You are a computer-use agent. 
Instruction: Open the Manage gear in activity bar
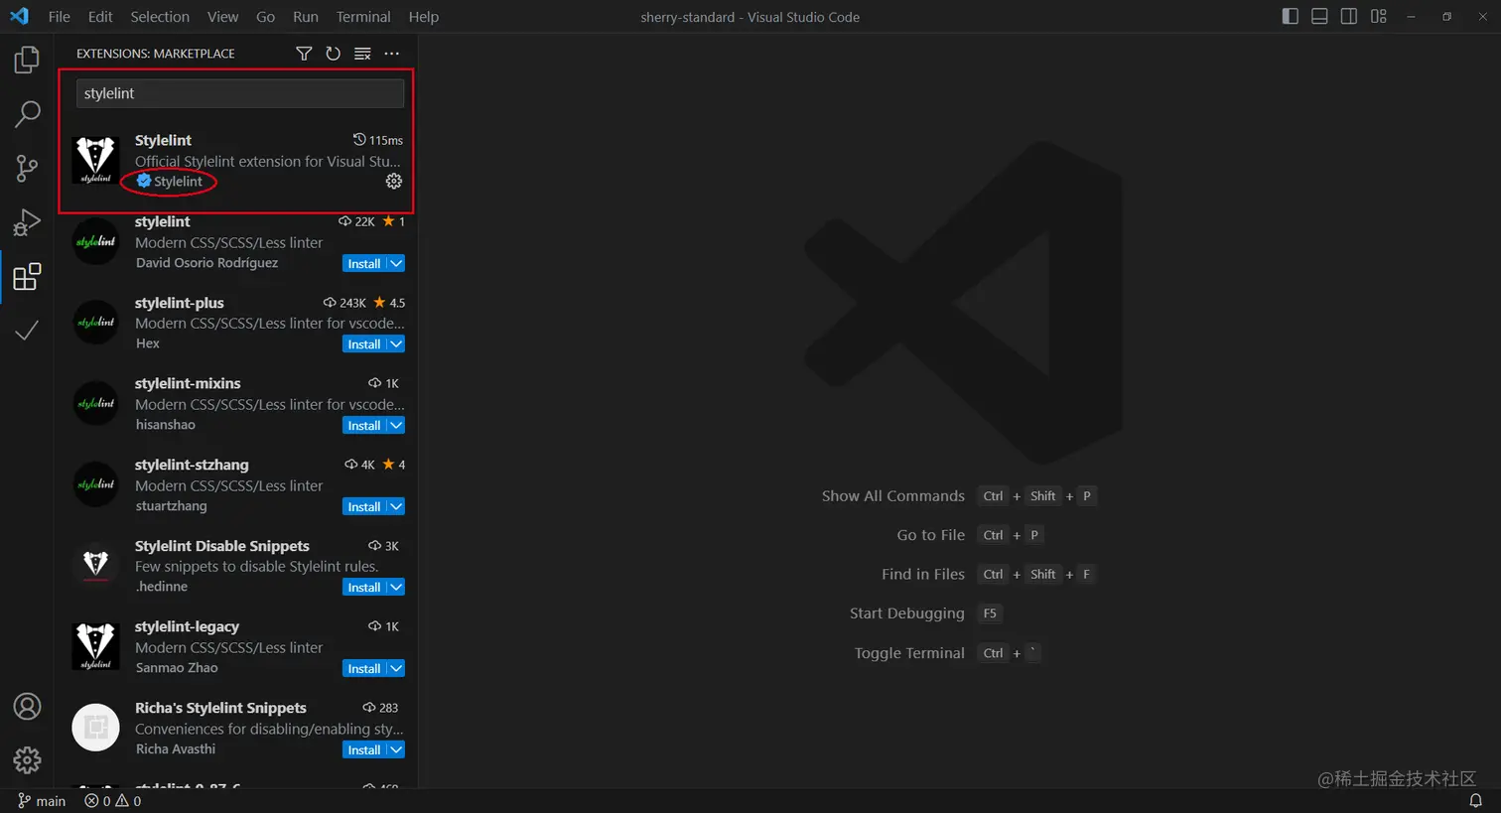(x=27, y=760)
